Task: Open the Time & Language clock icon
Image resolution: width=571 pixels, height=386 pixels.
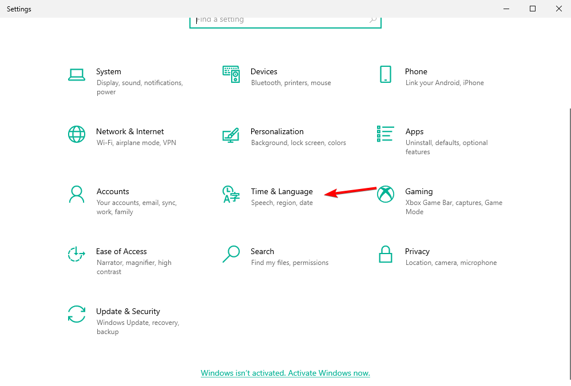Action: click(231, 194)
